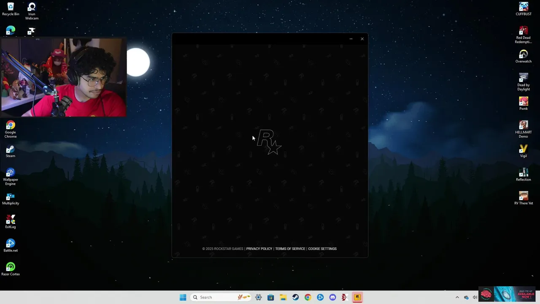Open the Privacy Policy link
Viewport: 540px width, 304px height.
pos(259,249)
